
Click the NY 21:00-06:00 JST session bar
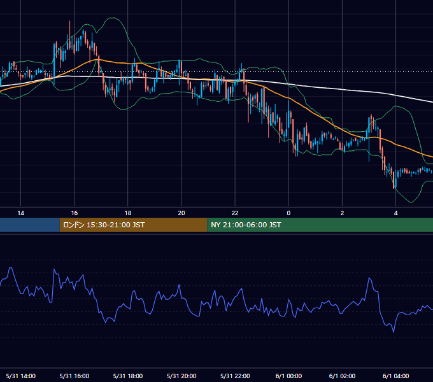[x=320, y=225]
